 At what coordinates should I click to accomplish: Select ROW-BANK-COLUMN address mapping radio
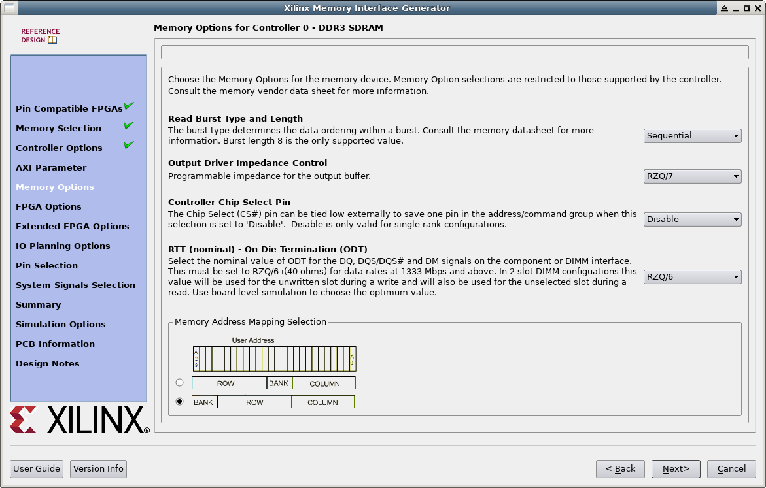coord(180,383)
